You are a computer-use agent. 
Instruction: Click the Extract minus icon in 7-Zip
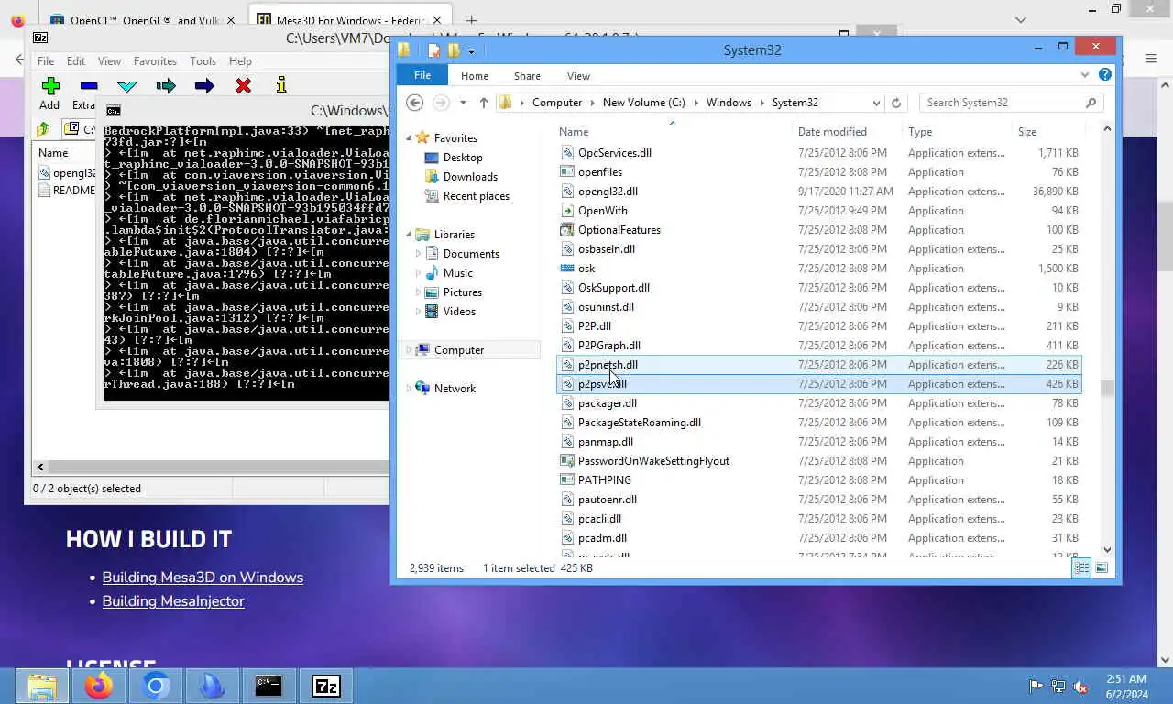pyautogui.click(x=88, y=86)
